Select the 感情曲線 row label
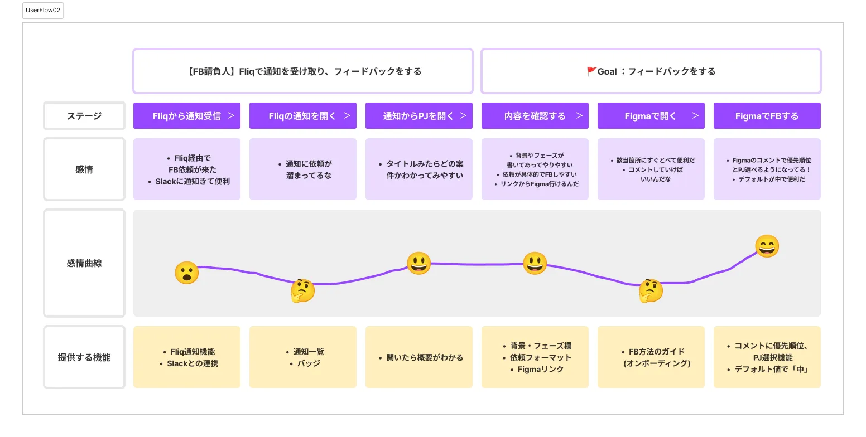This screenshot has height=437, width=866. [x=84, y=263]
